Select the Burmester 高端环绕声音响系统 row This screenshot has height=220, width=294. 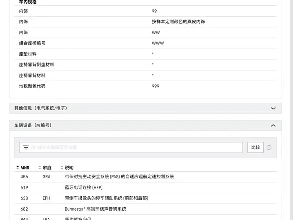(95, 209)
